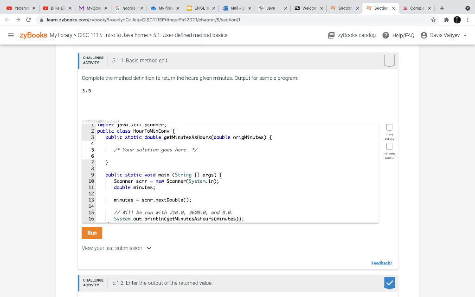
Task: Click the sample output 3.5 text
Action: [x=86, y=90]
